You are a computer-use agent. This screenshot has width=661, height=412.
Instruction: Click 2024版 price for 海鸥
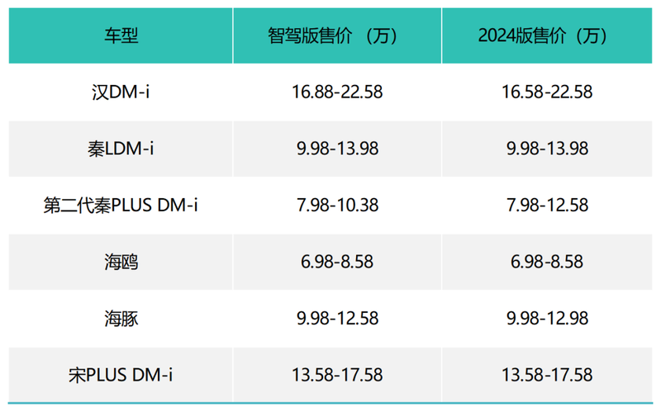tap(547, 262)
